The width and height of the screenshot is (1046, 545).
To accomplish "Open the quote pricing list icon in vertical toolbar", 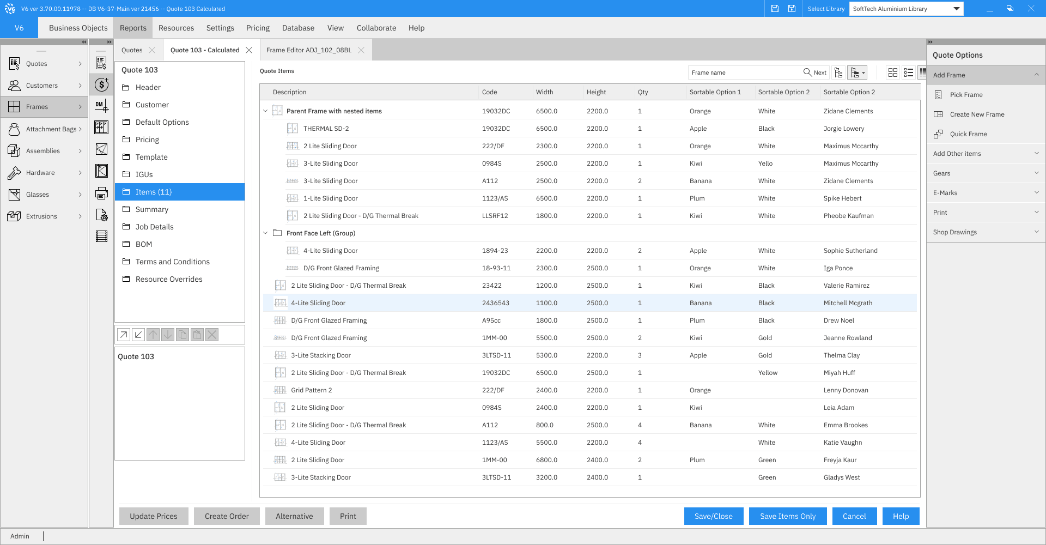I will click(x=101, y=63).
